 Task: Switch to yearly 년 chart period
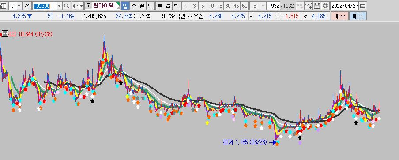coord(151,6)
